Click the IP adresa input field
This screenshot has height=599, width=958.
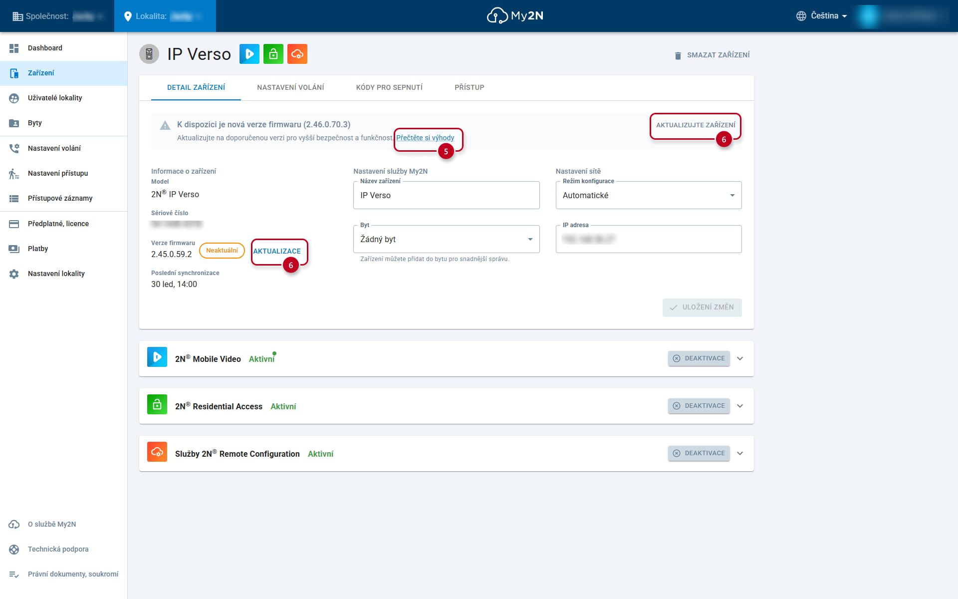click(649, 239)
